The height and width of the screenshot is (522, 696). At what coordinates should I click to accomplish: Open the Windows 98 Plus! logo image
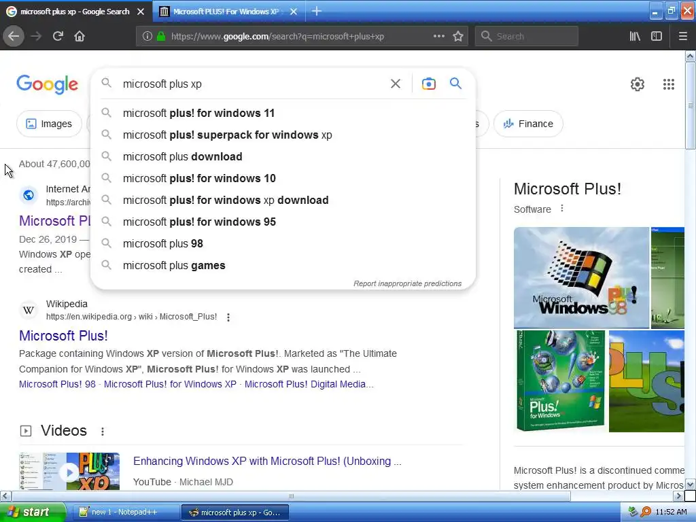(582, 278)
